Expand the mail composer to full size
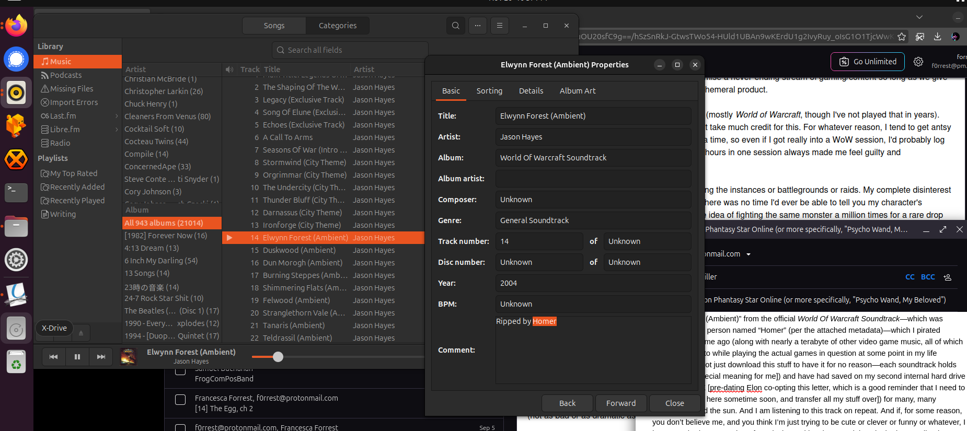967x431 pixels. (x=943, y=229)
